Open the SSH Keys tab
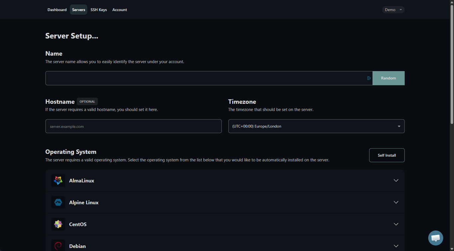The height and width of the screenshot is (251, 454). pyautogui.click(x=99, y=10)
